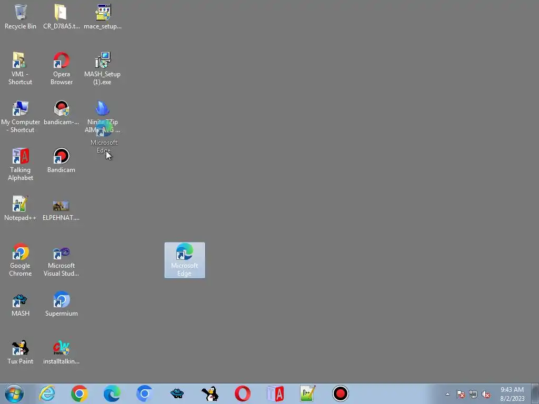
Task: Select the Recycle Bin desktop icon
Action: [x=21, y=17]
